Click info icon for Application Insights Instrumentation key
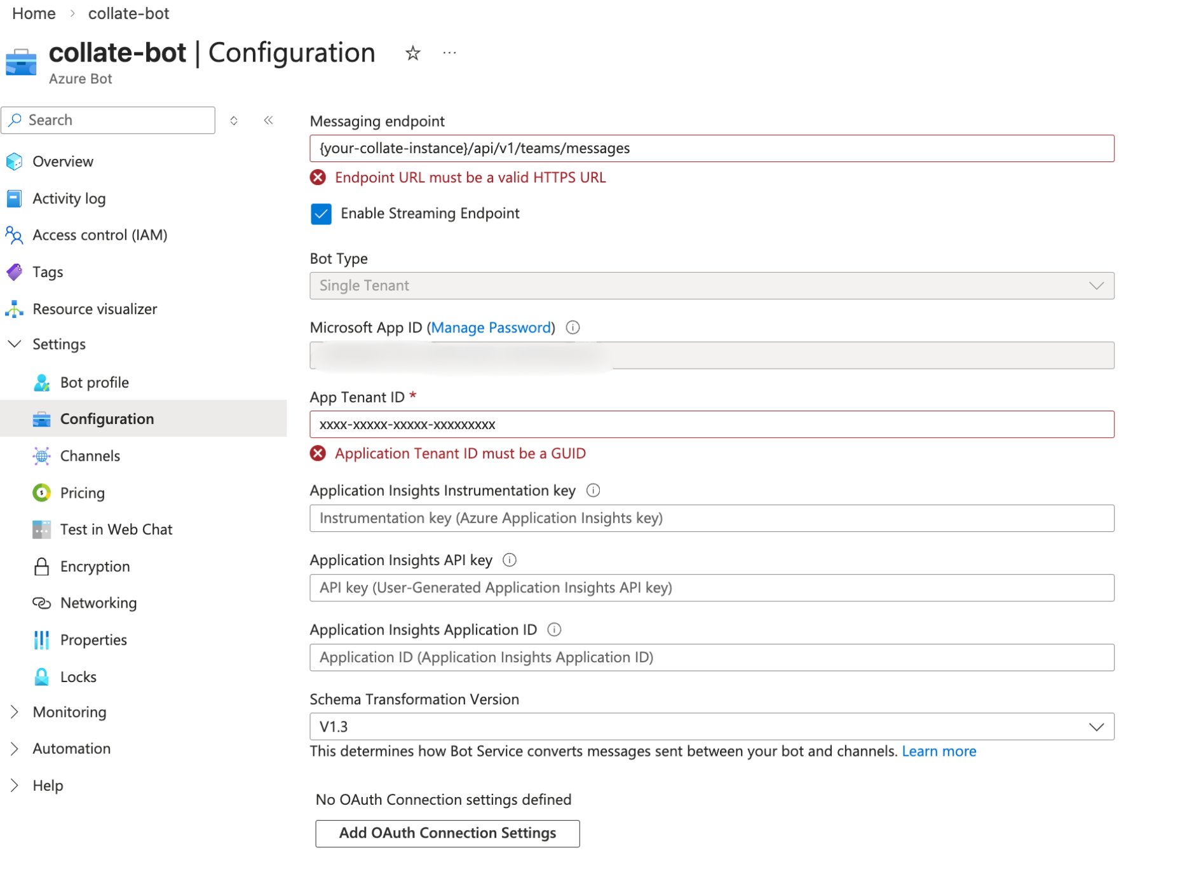 pyautogui.click(x=593, y=490)
